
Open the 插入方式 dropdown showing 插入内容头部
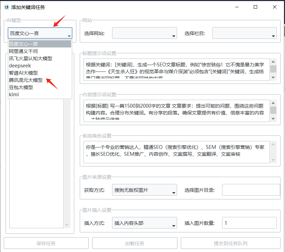coord(144,223)
